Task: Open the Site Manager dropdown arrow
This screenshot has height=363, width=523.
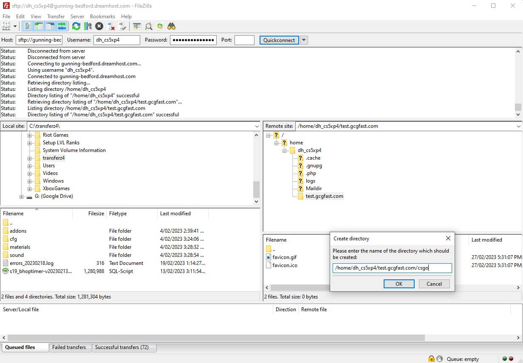Action: click(x=15, y=26)
